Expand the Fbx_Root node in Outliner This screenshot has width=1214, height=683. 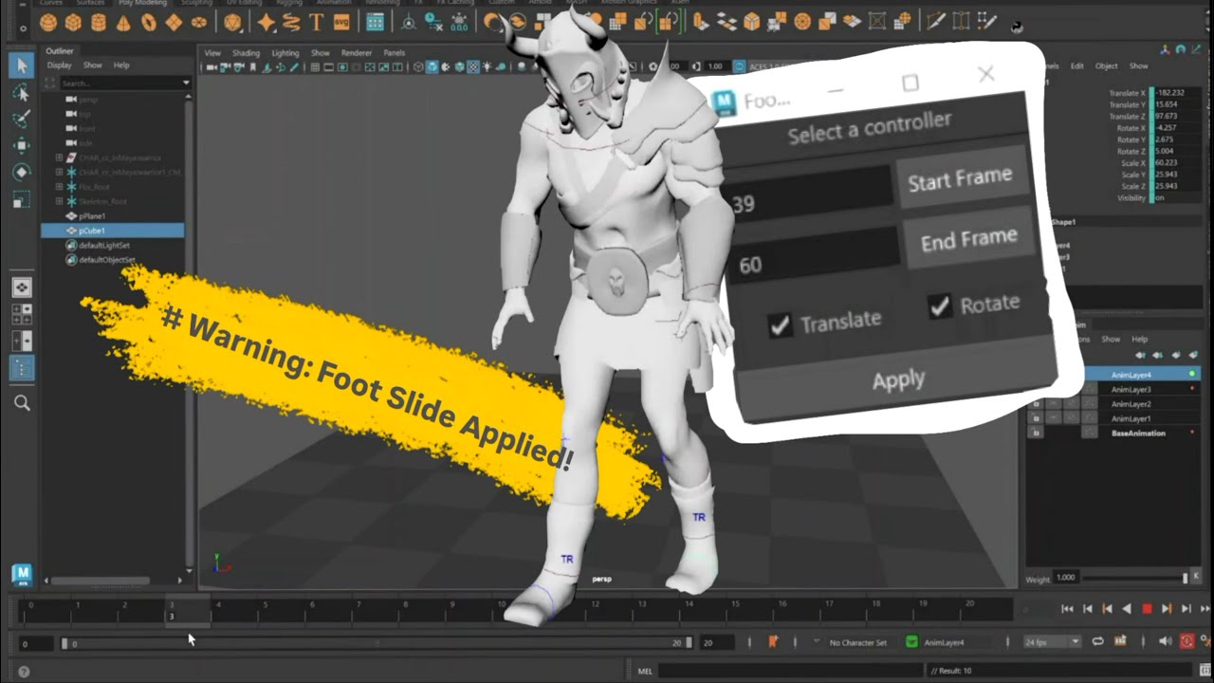(60, 187)
